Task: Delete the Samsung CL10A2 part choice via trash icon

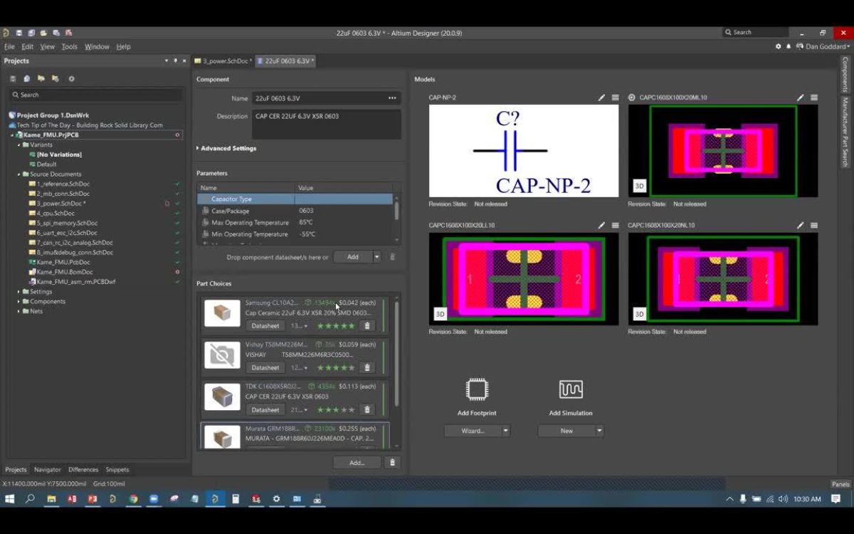Action: (367, 326)
